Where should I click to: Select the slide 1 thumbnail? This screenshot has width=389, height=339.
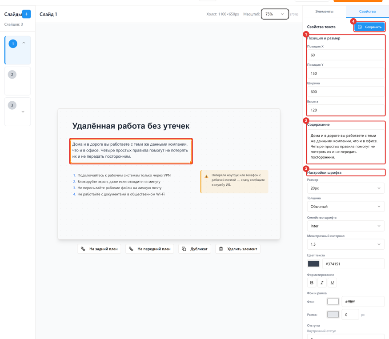18,50
